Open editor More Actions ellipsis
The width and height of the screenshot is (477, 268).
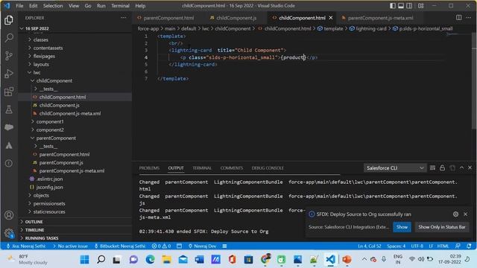(469, 18)
